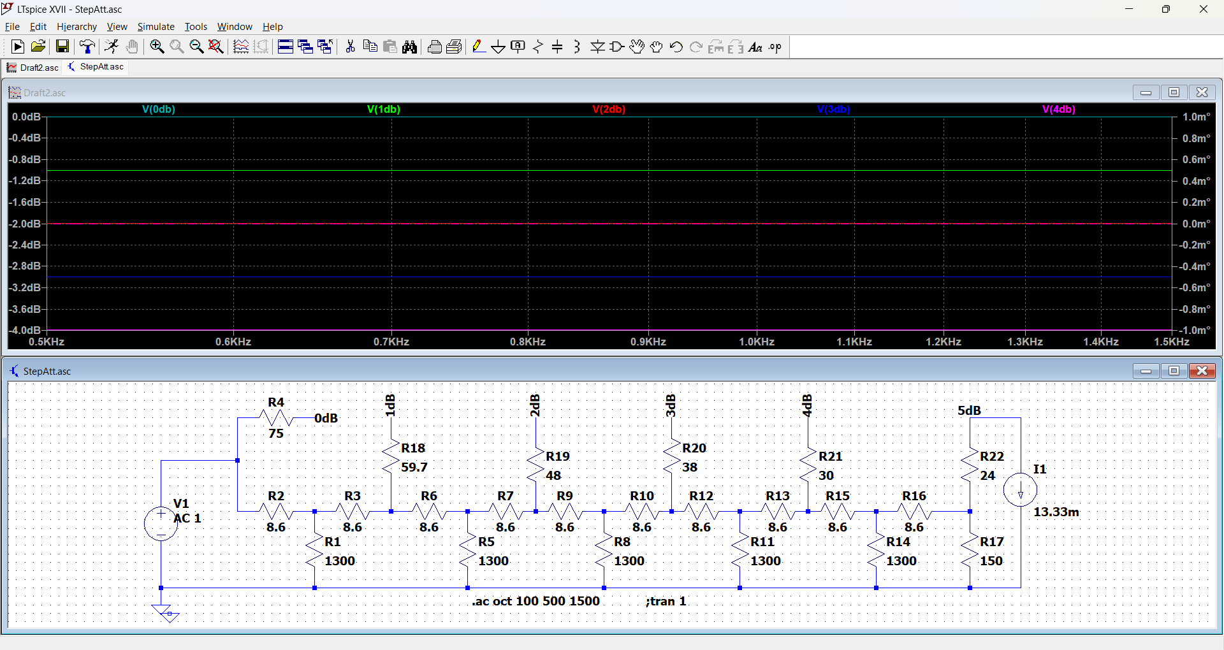Click the V(2db) trace label
The height and width of the screenshot is (650, 1224).
click(x=609, y=110)
